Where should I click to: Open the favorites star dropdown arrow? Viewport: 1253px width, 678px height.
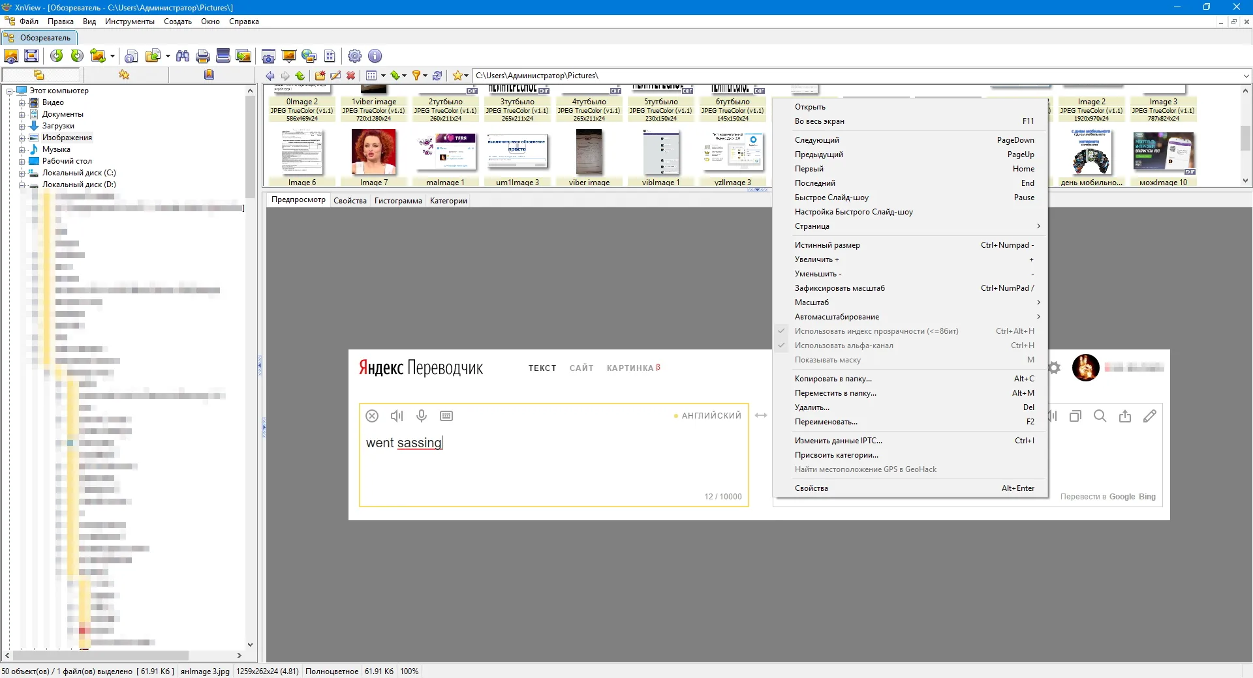[466, 76]
